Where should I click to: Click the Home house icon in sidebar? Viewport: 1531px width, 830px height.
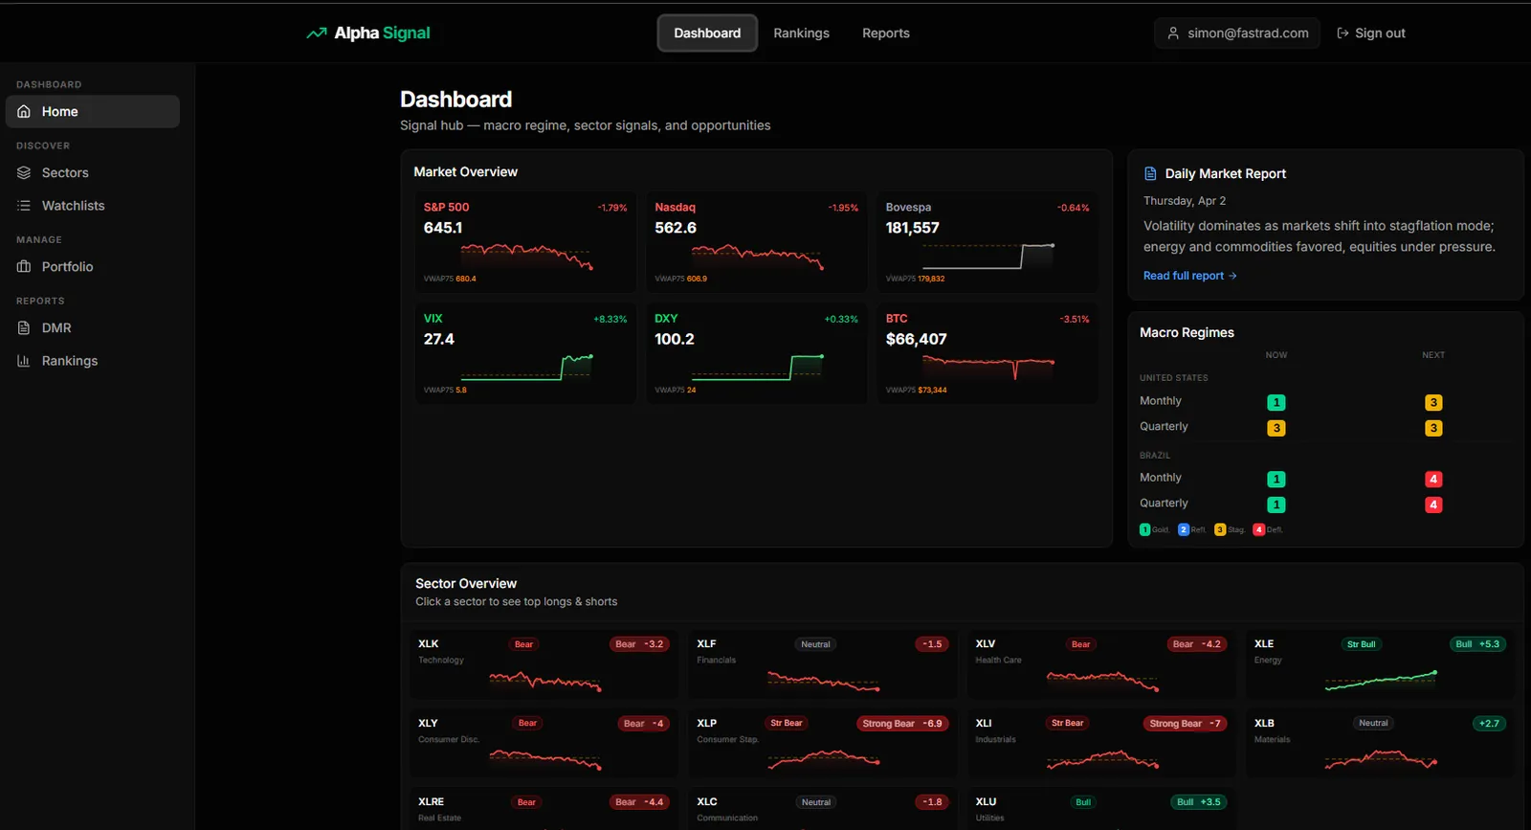[x=24, y=111]
